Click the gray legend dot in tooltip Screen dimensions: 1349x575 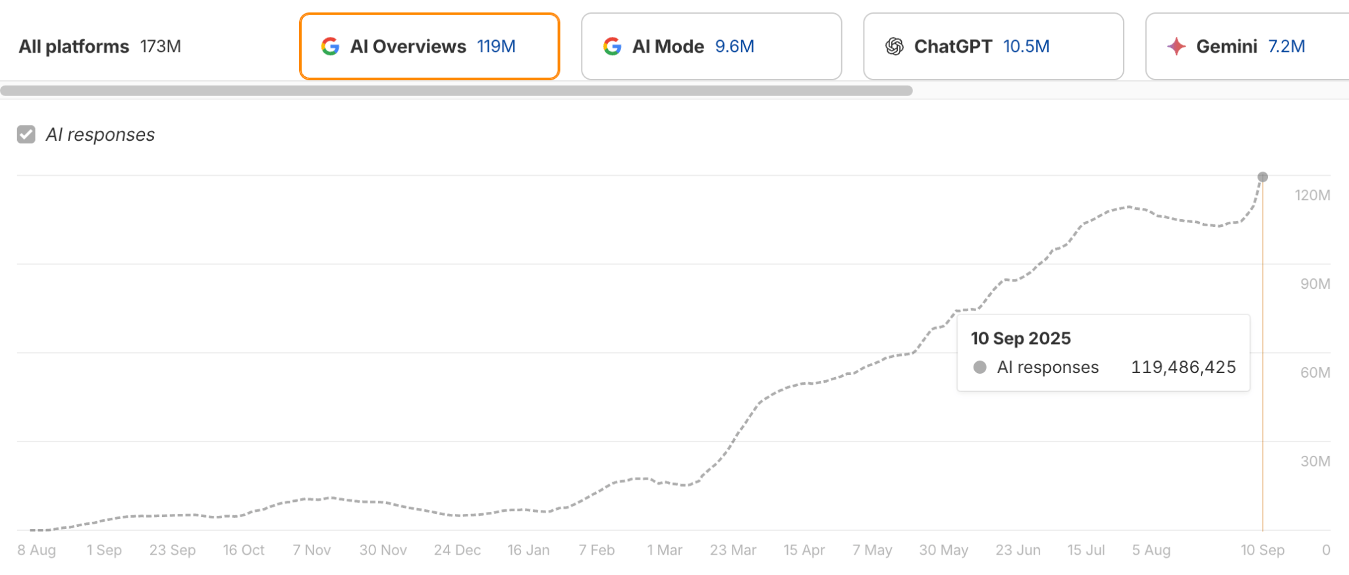(x=979, y=367)
